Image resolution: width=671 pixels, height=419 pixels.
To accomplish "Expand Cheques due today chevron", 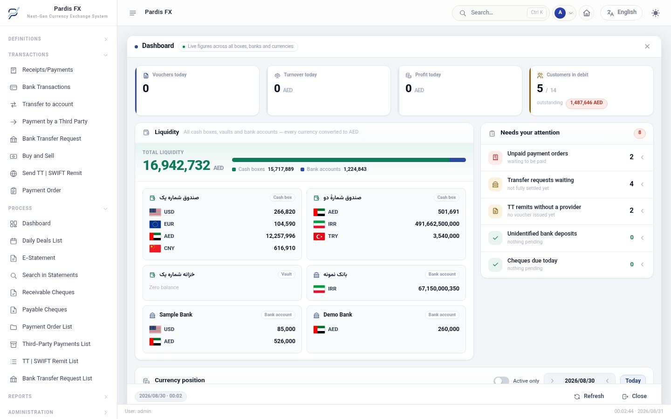I will 643,264.
